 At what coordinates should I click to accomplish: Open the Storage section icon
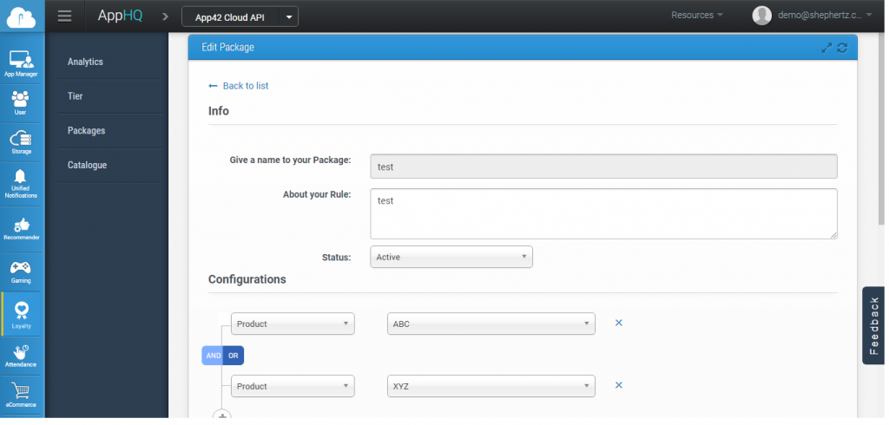[x=21, y=141]
